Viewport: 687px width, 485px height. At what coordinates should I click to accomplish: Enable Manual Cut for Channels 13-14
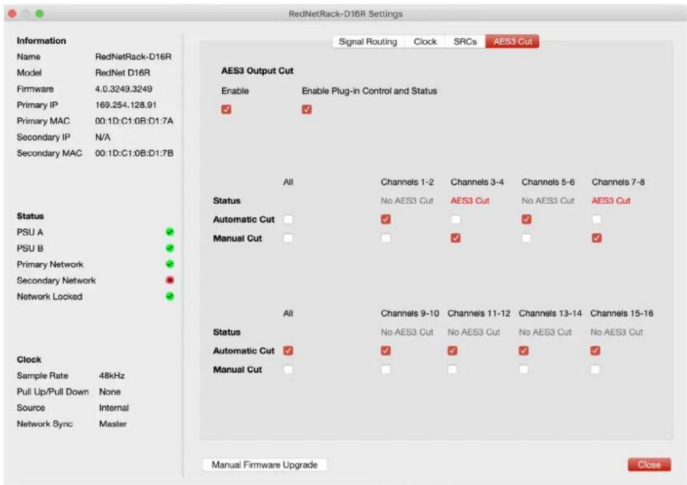click(x=524, y=369)
